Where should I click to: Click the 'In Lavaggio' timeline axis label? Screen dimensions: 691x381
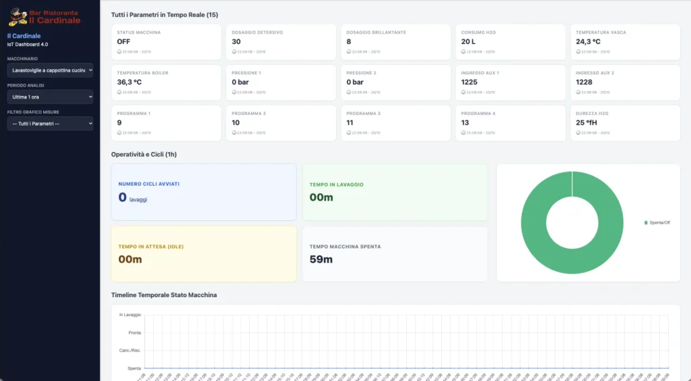[x=130, y=315]
